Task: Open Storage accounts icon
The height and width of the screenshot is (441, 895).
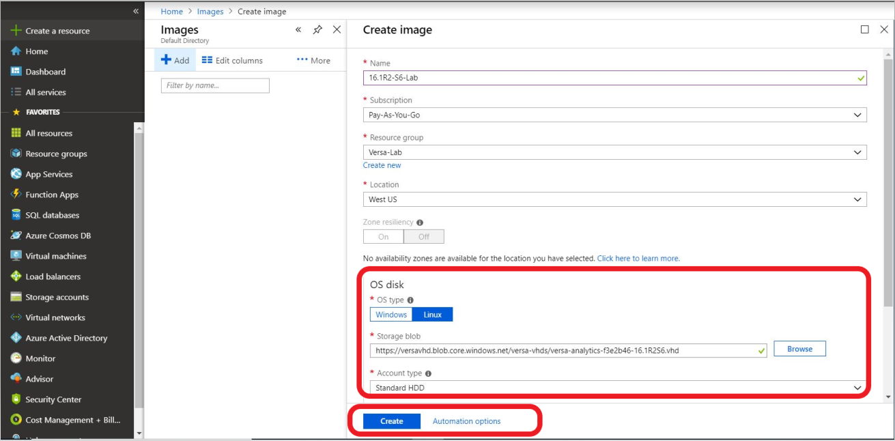Action: [x=16, y=297]
